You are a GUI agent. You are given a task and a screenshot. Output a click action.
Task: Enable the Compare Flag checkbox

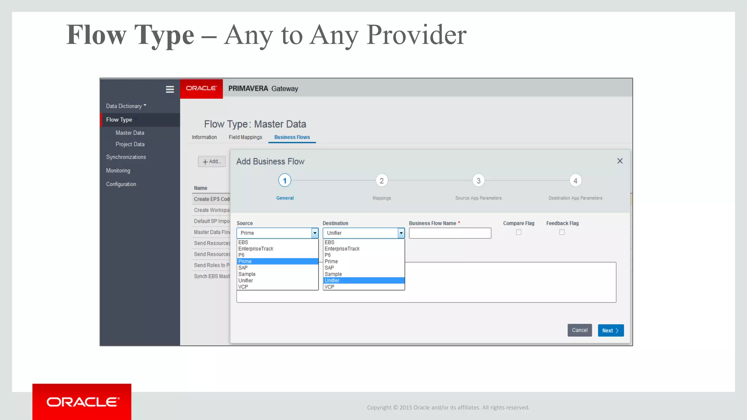click(x=519, y=232)
